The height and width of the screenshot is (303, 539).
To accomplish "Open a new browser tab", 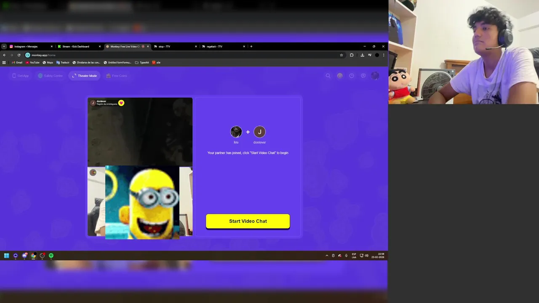I will coord(251,46).
